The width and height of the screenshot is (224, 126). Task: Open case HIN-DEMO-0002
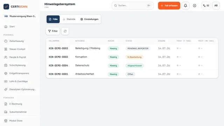tap(58, 57)
